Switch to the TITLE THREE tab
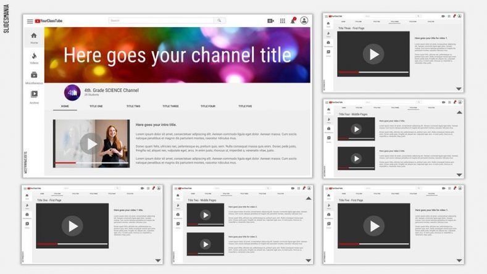 [170, 106]
